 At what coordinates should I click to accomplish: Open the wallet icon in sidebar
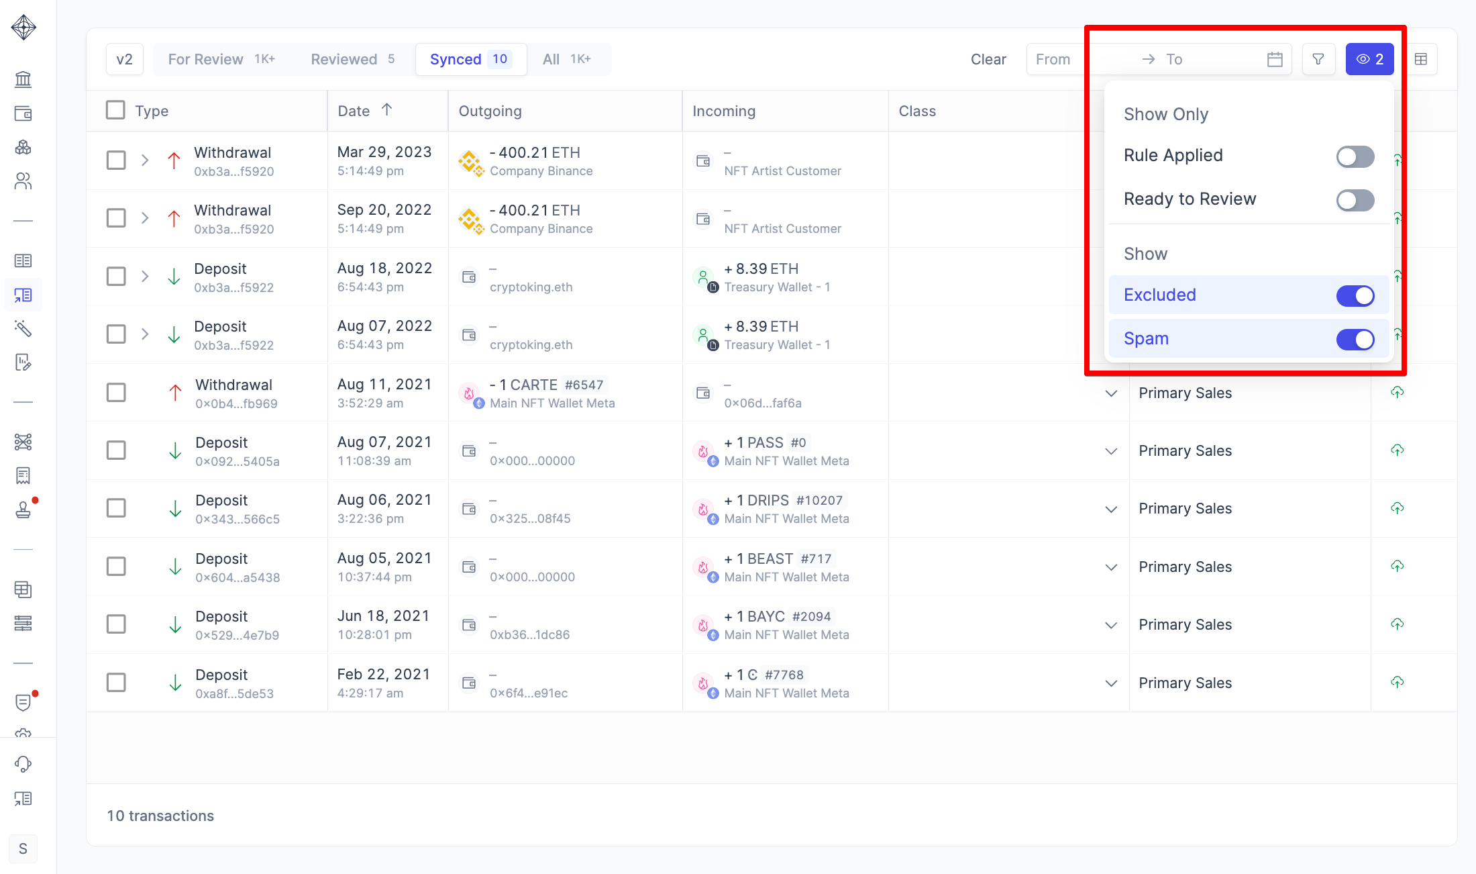(23, 113)
